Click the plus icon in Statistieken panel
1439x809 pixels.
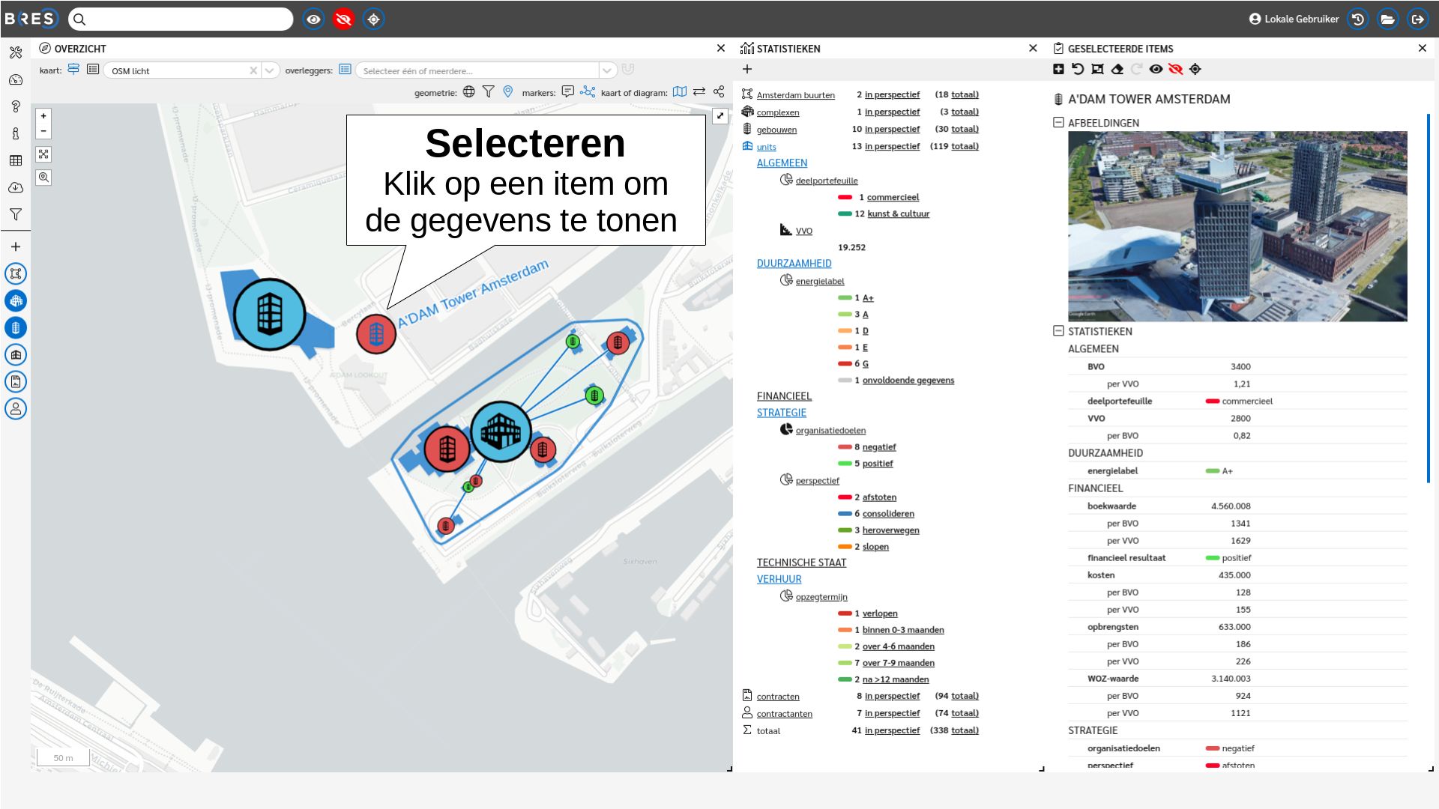[x=747, y=70]
